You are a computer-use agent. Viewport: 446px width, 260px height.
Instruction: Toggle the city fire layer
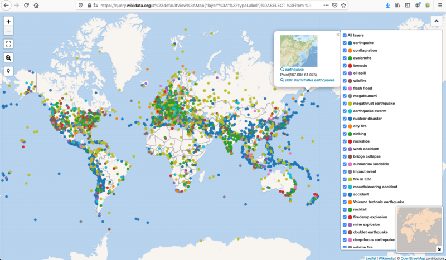click(x=345, y=126)
